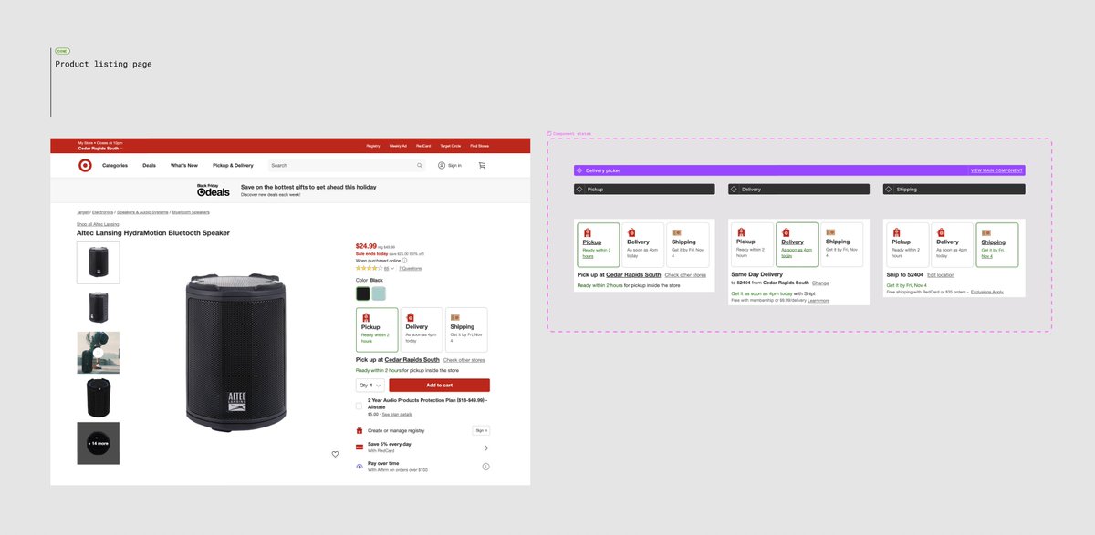Click Sign in button in registry row
Image resolution: width=1095 pixels, height=535 pixels.
point(481,430)
